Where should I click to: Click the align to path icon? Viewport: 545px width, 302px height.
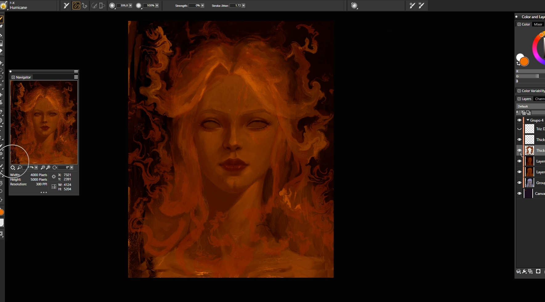(94, 6)
